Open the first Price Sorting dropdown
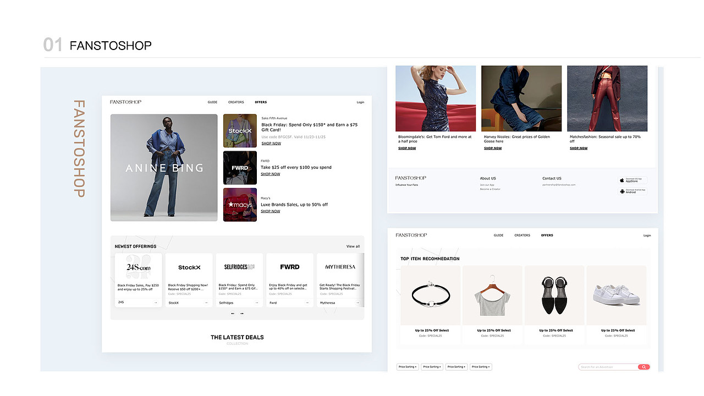Image resolution: width=704 pixels, height=396 pixels. pyautogui.click(x=408, y=367)
